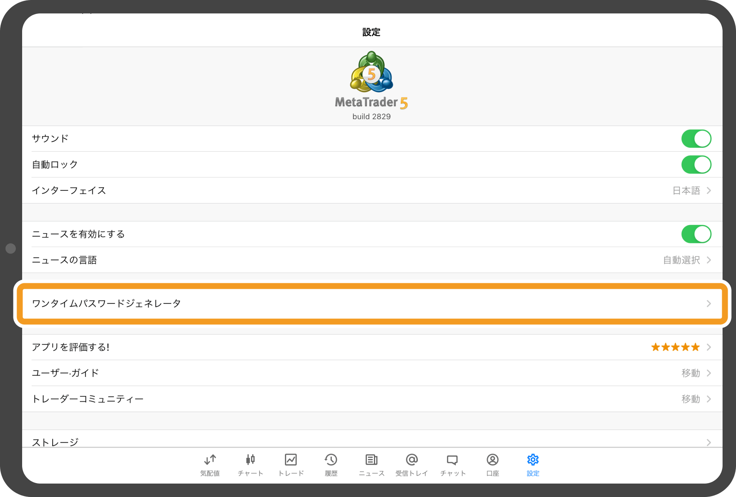Tap the ニュースの言語 row label
Image resolution: width=736 pixels, height=497 pixels.
[64, 260]
